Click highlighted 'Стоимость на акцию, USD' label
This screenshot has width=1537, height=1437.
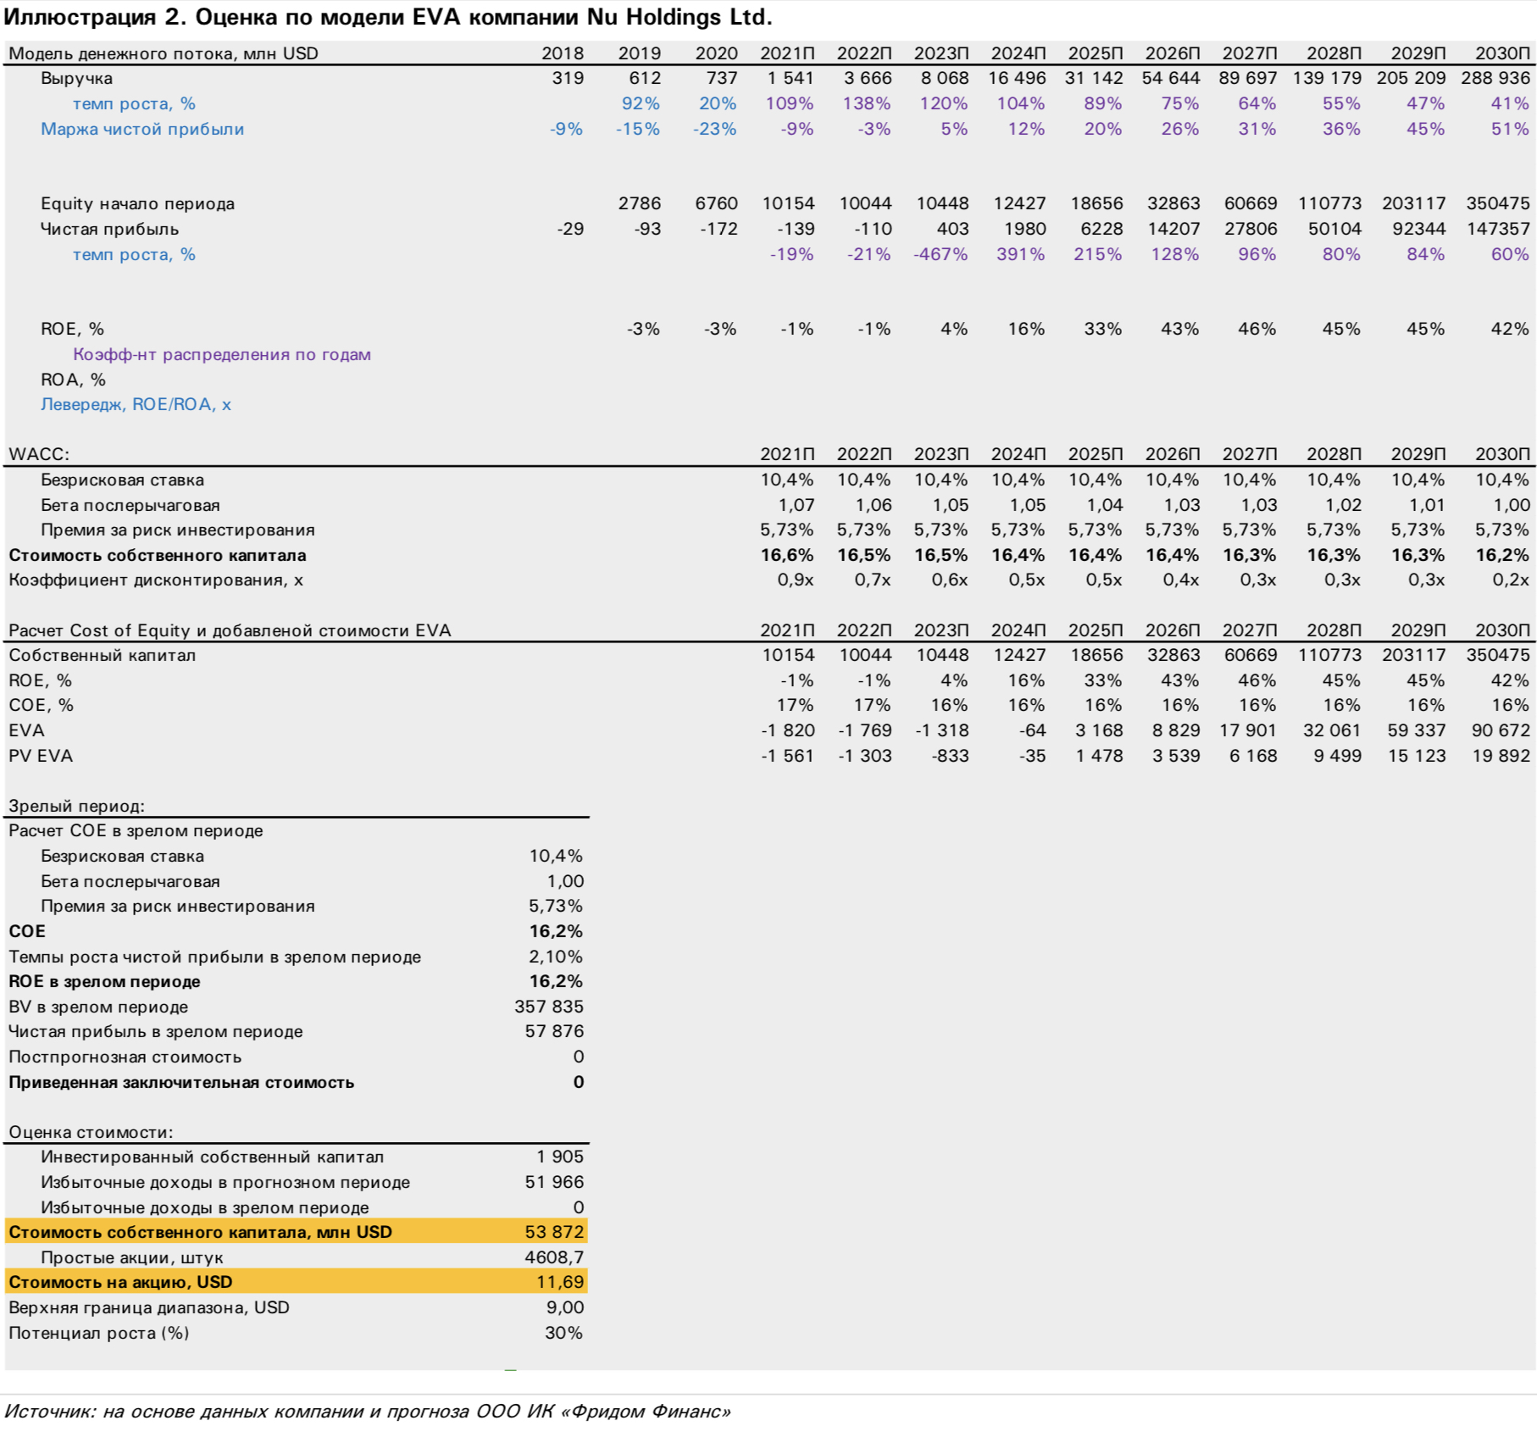coord(120,1282)
